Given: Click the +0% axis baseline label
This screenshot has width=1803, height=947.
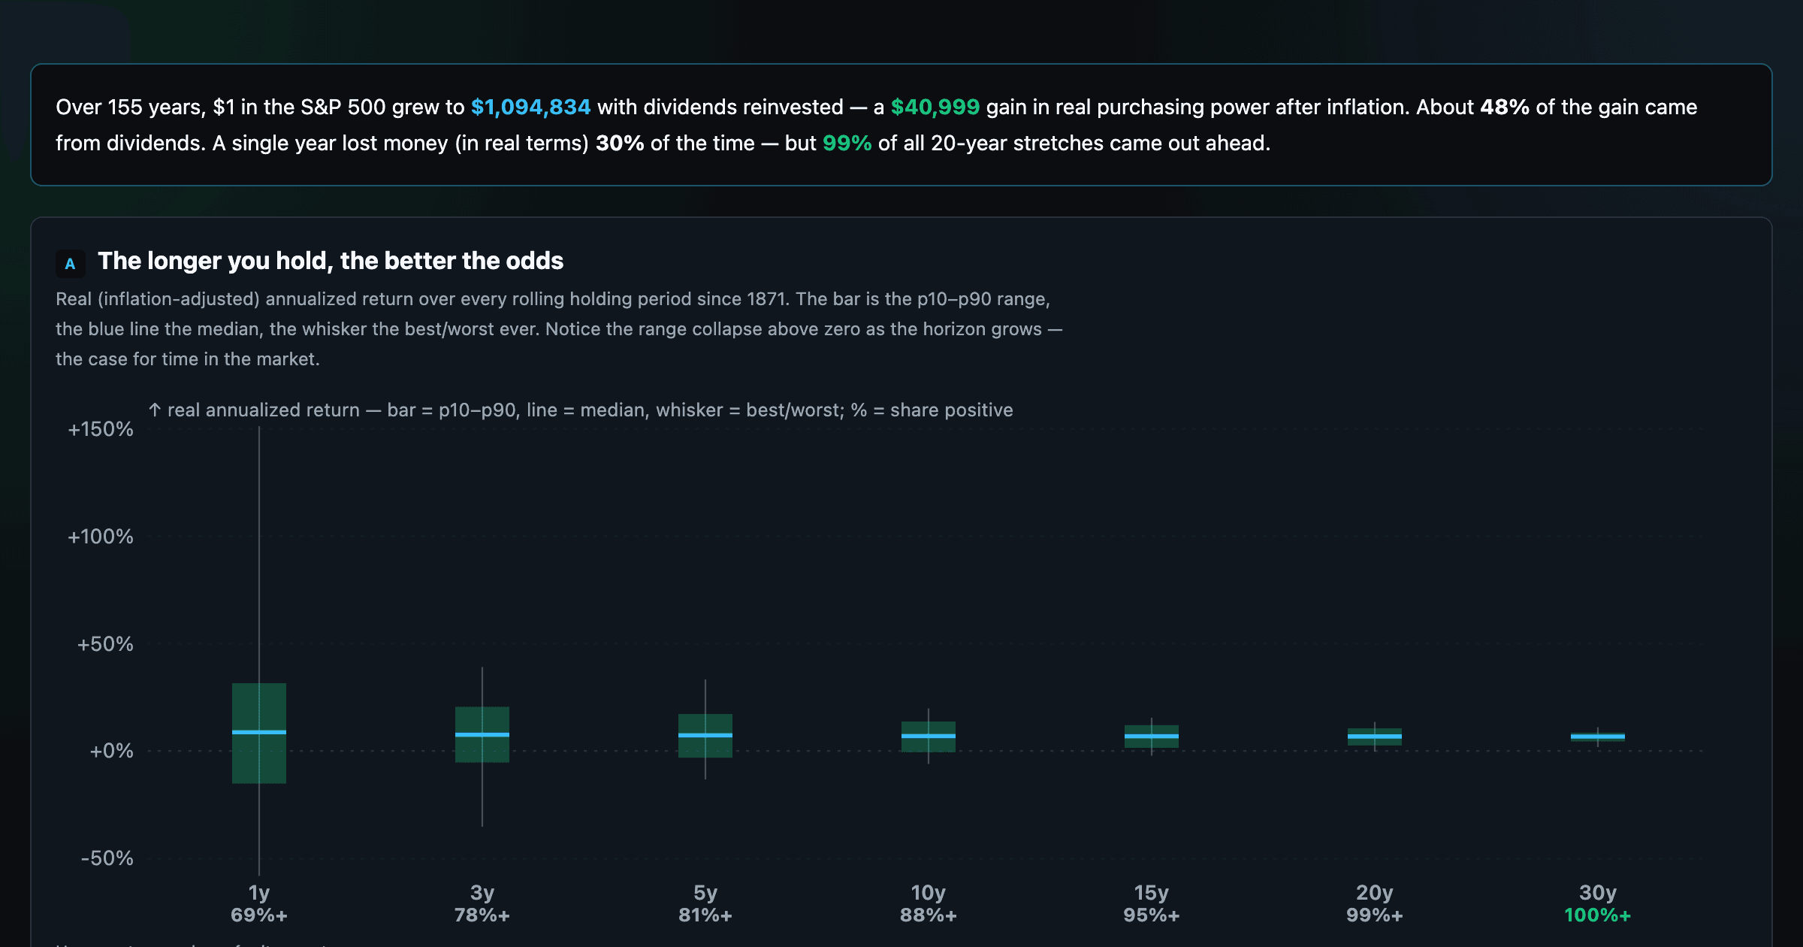Looking at the screenshot, I should click(x=111, y=751).
